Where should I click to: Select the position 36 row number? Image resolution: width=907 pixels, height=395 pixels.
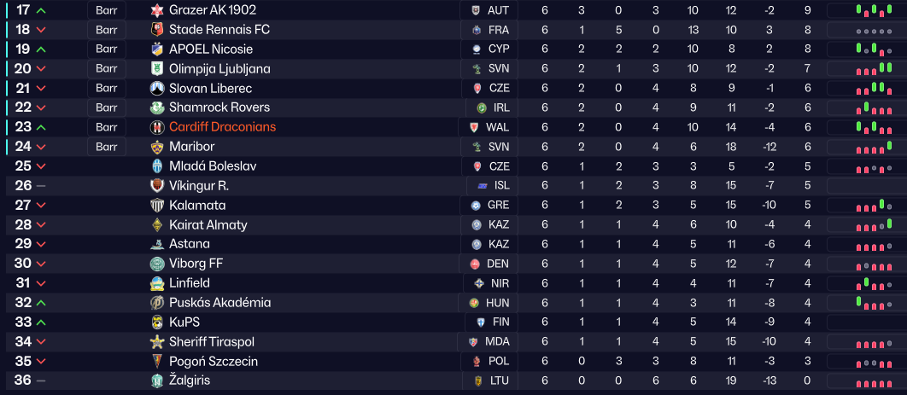(23, 380)
